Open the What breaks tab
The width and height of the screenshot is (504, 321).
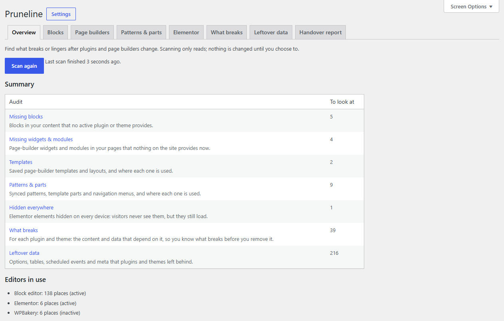coord(227,32)
